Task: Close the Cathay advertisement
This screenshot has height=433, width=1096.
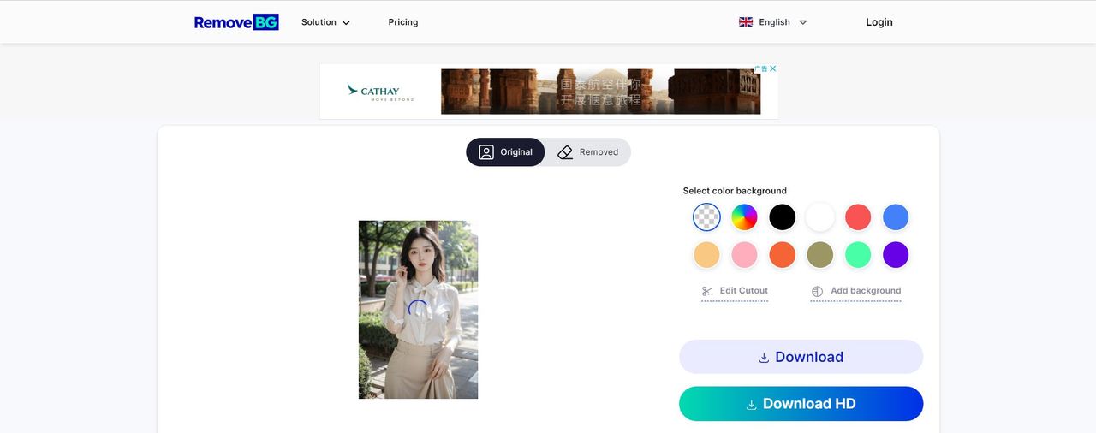Action: (772, 68)
